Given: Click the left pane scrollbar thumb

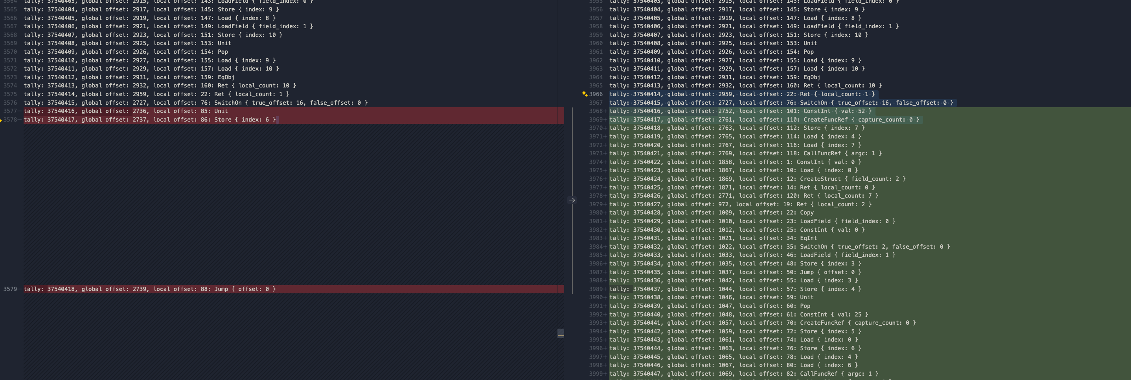Looking at the screenshot, I should point(561,333).
